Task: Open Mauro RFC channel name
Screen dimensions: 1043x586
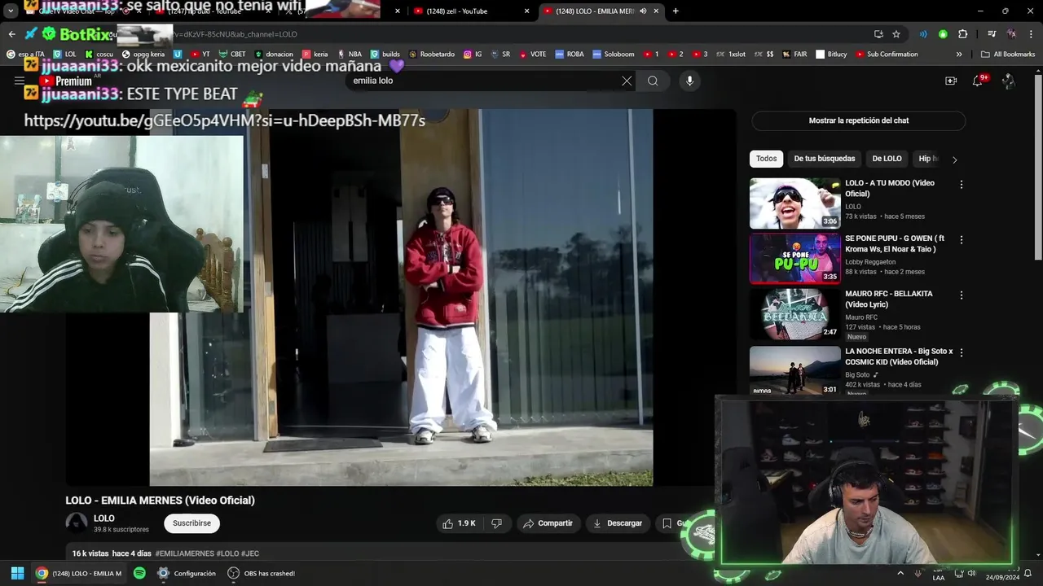Action: tap(861, 317)
